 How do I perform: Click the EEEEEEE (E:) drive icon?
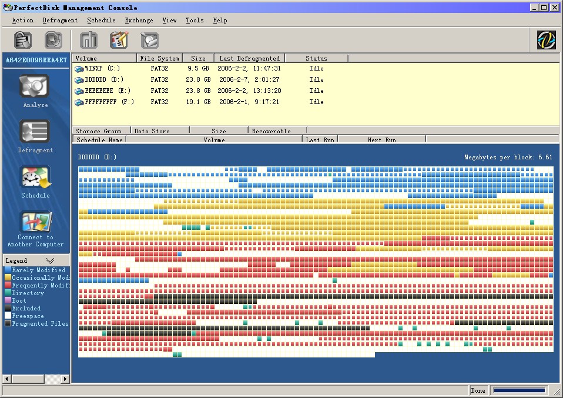pos(79,91)
